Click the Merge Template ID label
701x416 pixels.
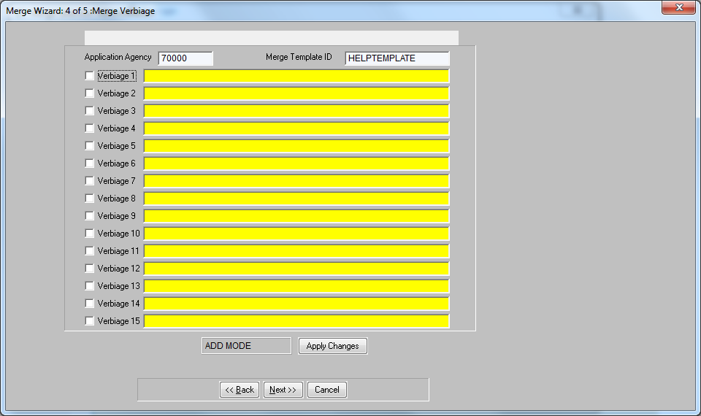(299, 57)
